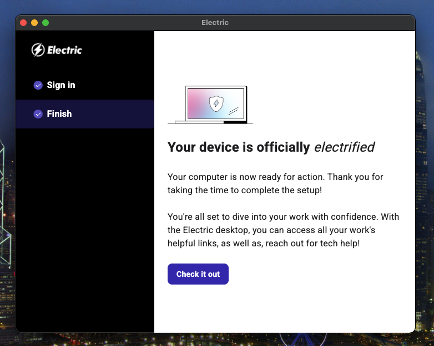Click the Electric wordmark in the sidebar
Screen dimensions: 434x346
pyautogui.click(x=64, y=50)
